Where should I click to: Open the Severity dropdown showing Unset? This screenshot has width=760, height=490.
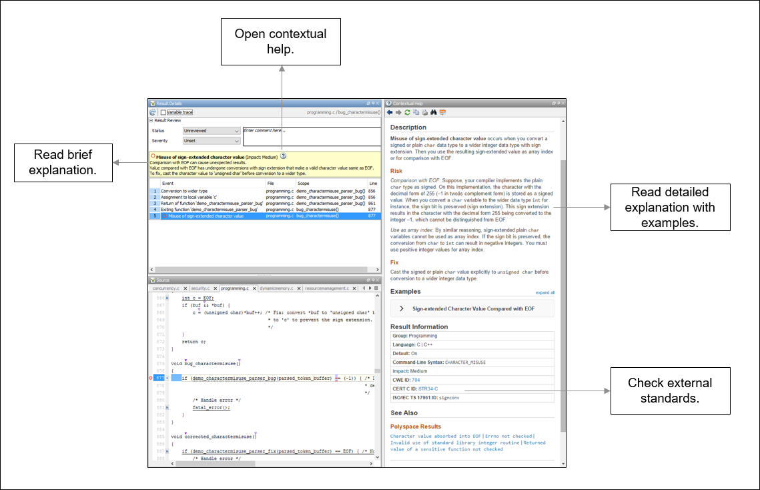coord(212,141)
